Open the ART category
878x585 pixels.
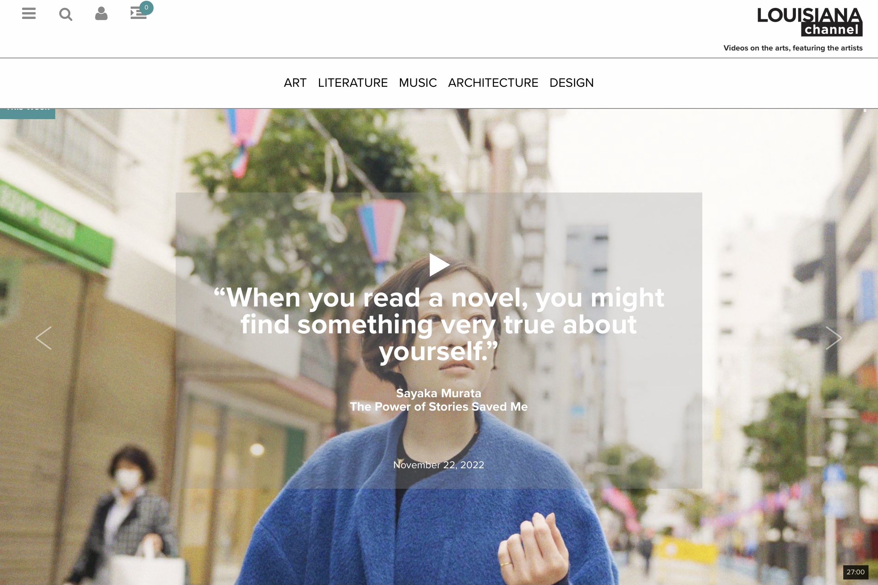(295, 83)
